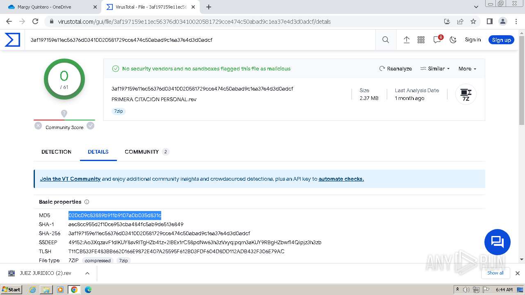Viewport: 525px width, 295px height.
Task: Bookmark this page with star icon
Action: (x=473, y=21)
